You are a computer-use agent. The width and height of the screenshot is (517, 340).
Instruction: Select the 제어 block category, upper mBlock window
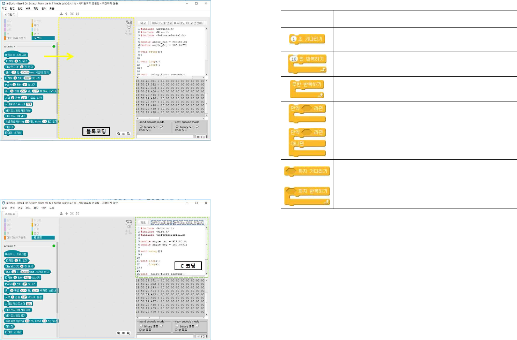pyautogui.click(x=36, y=25)
